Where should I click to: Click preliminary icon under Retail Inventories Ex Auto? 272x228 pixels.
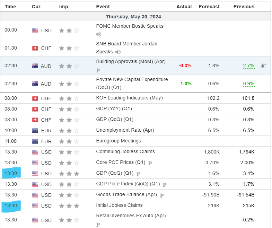point(98,224)
